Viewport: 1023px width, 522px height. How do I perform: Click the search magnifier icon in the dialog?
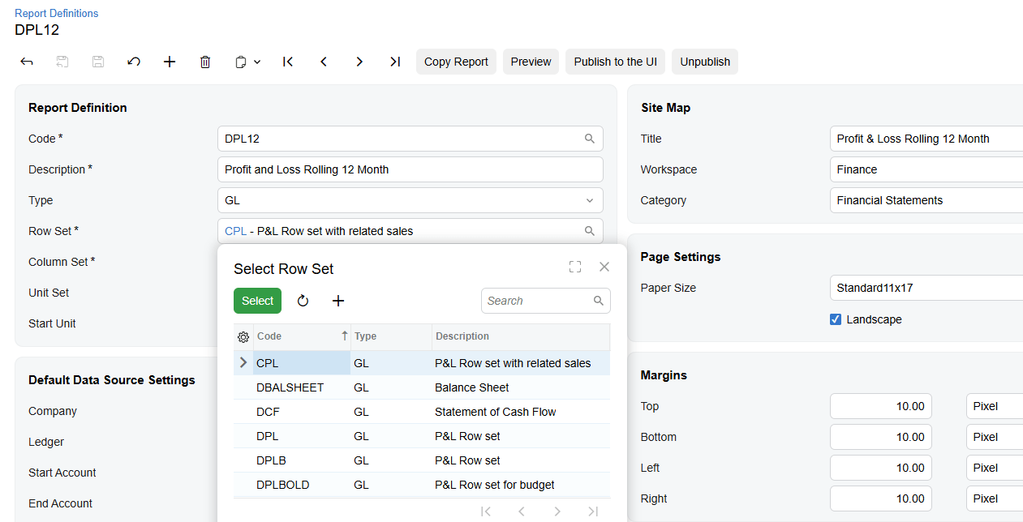tap(599, 301)
